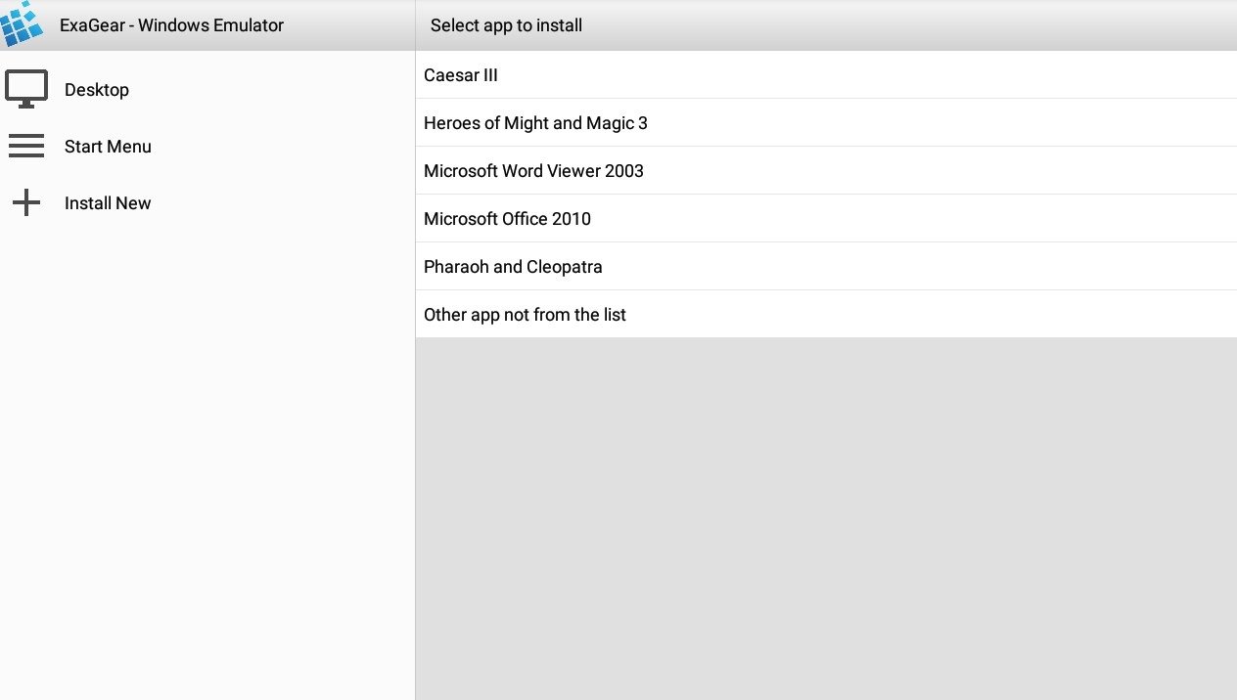This screenshot has height=700, width=1237.
Task: Open the Desktop label in sidebar
Action: click(97, 90)
